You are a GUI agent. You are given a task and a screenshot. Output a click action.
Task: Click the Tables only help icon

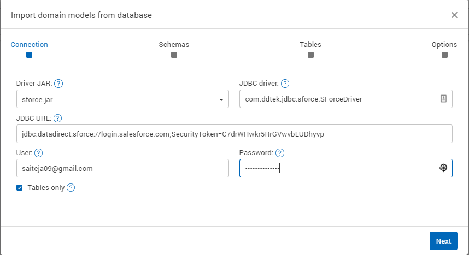coord(71,188)
